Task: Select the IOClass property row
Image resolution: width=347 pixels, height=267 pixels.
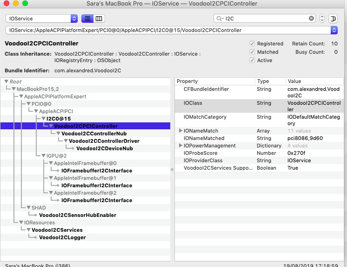Action: click(x=259, y=106)
